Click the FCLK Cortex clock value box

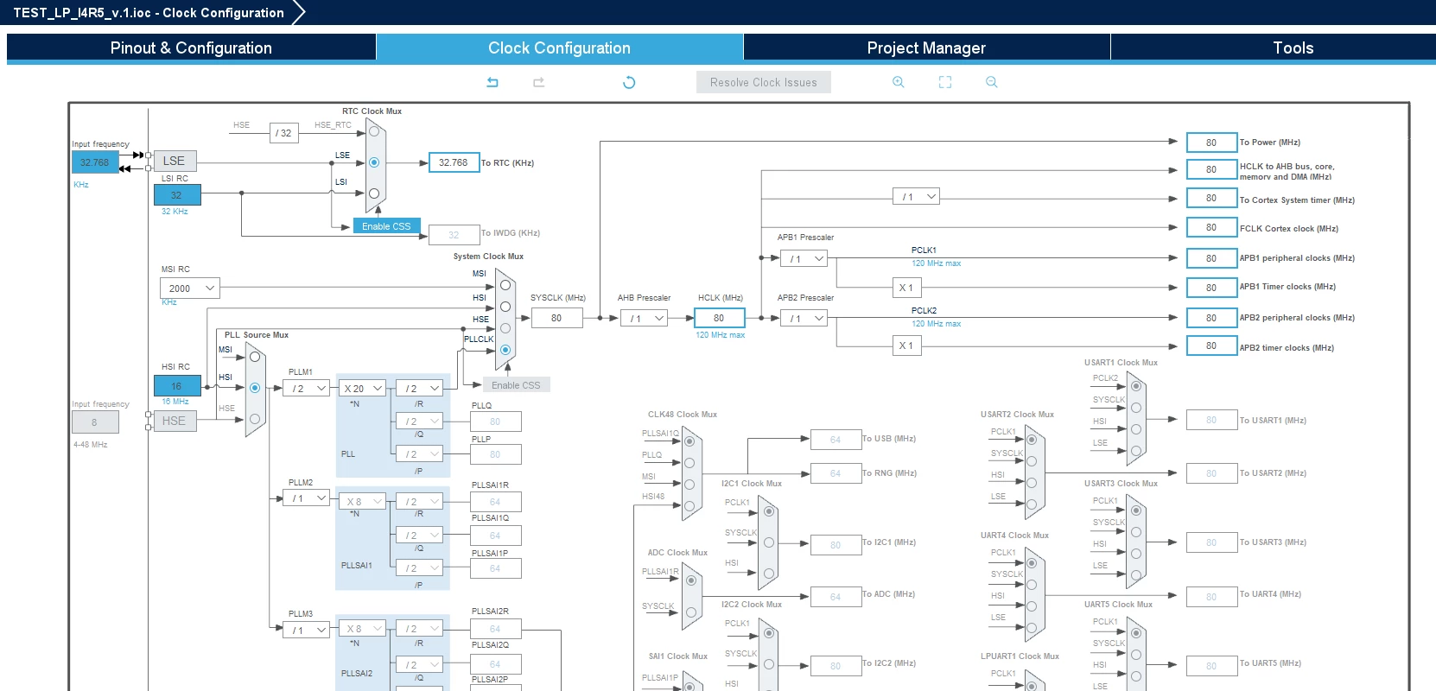(1211, 227)
